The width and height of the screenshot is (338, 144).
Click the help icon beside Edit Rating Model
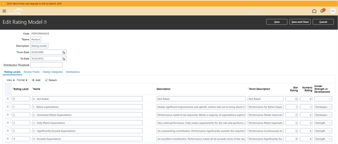point(45,22)
